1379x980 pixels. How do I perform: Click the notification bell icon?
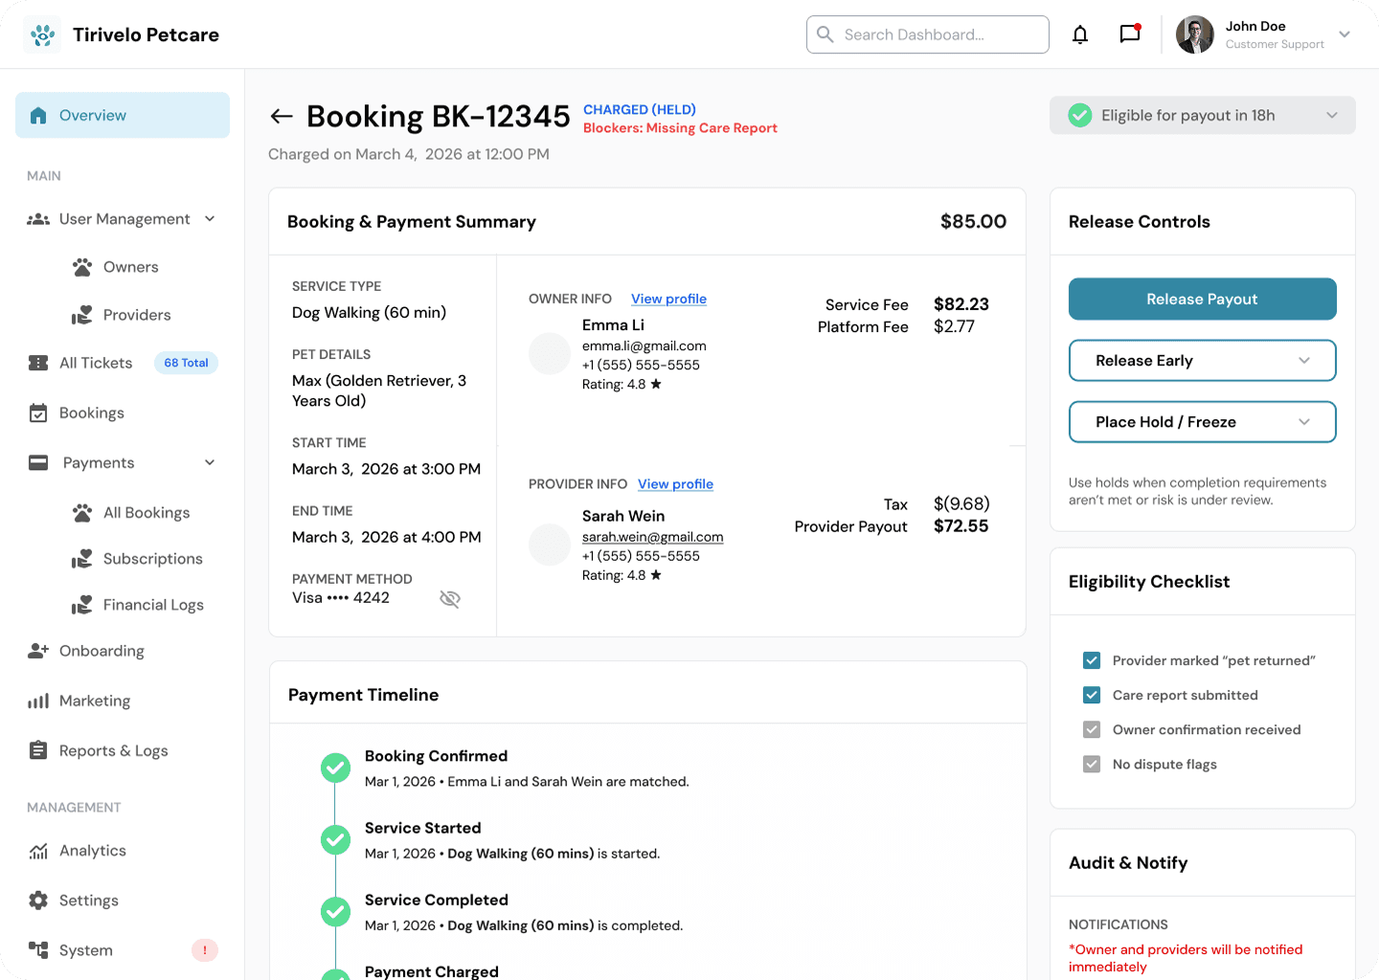tap(1080, 34)
